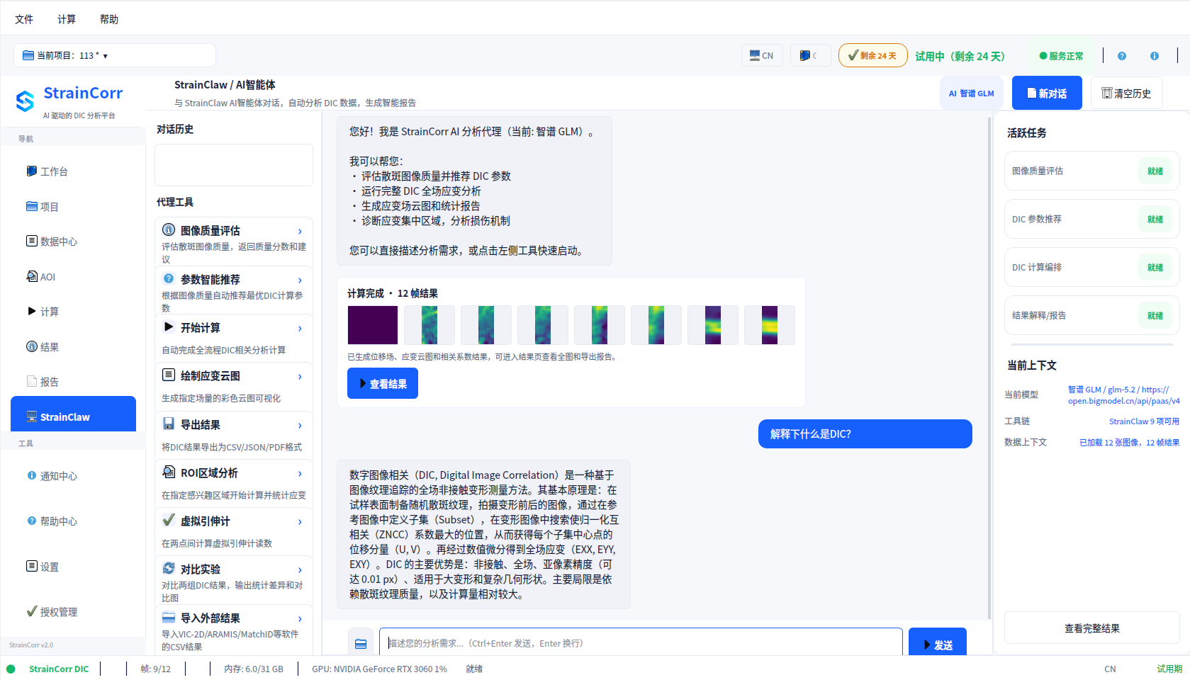Image resolution: width=1190 pixels, height=680 pixels.
Task: Open 授权管理 in the sidebar
Action: [73, 612]
